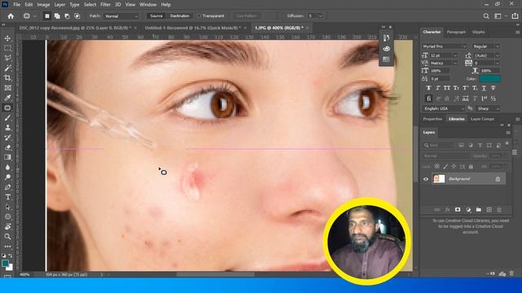Switch to the Properties tab
The width and height of the screenshot is (522, 293).
tap(432, 119)
